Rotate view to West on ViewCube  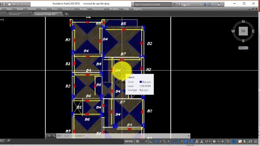(x=233, y=31)
